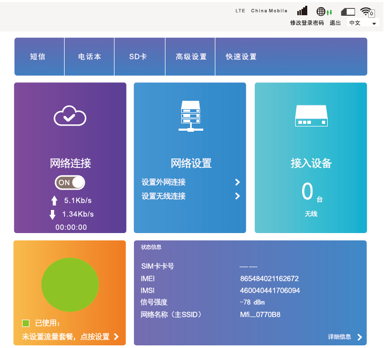Click the router device icon

(x=311, y=115)
